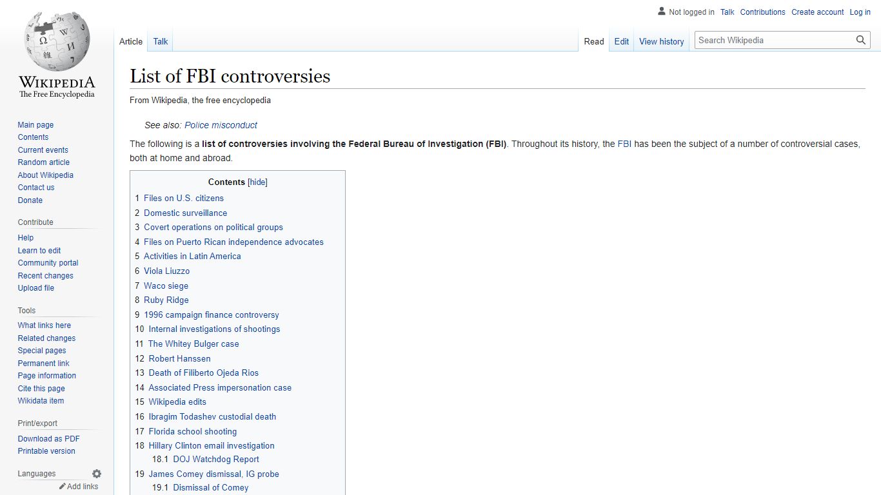
Task: Click Contact us in sidebar
Action: pyautogui.click(x=36, y=188)
